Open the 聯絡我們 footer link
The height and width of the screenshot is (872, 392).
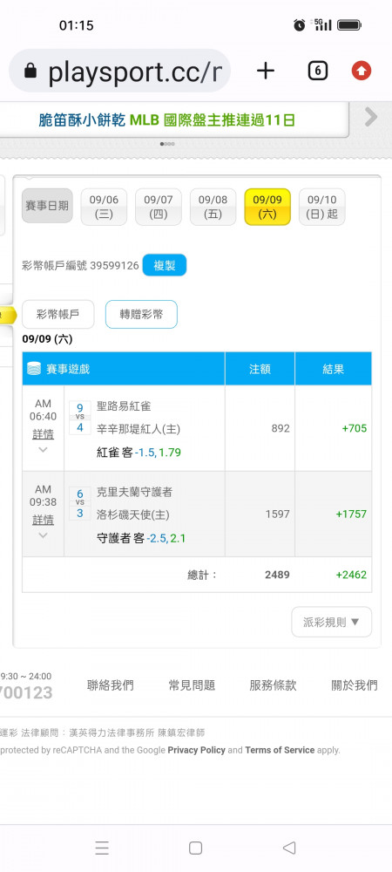[x=111, y=685]
